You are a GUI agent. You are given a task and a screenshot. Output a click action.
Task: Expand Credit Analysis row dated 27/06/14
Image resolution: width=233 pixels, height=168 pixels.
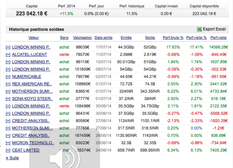click(x=8, y=121)
